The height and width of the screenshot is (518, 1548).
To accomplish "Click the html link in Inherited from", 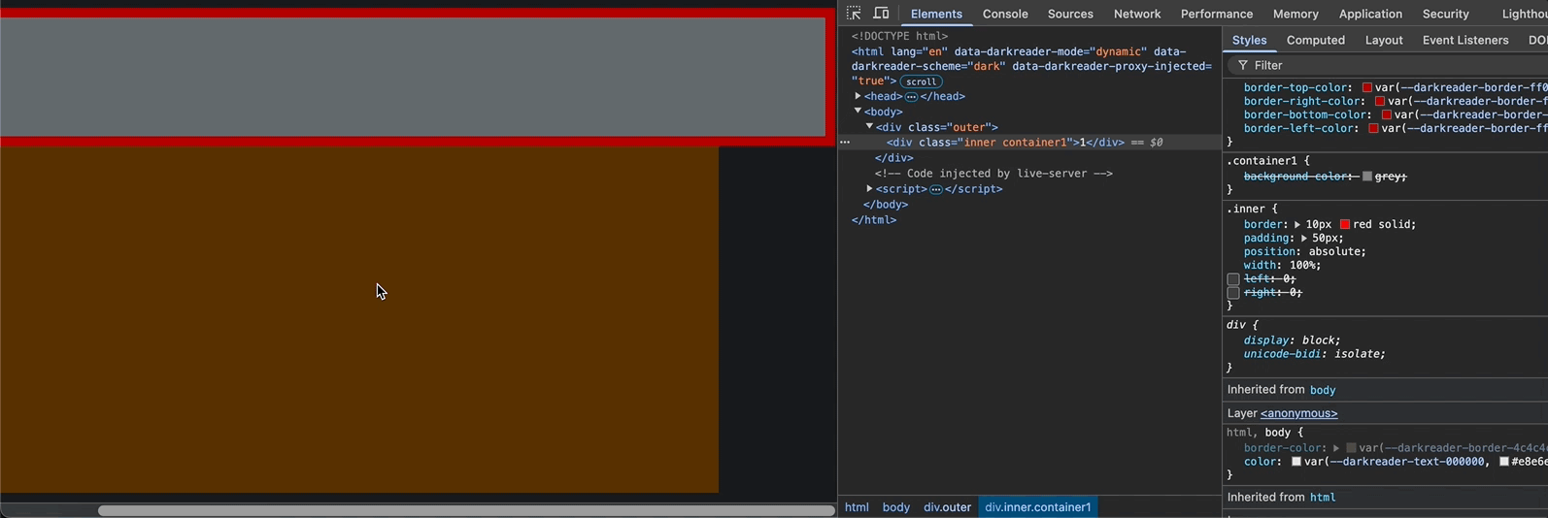I will (x=1323, y=498).
